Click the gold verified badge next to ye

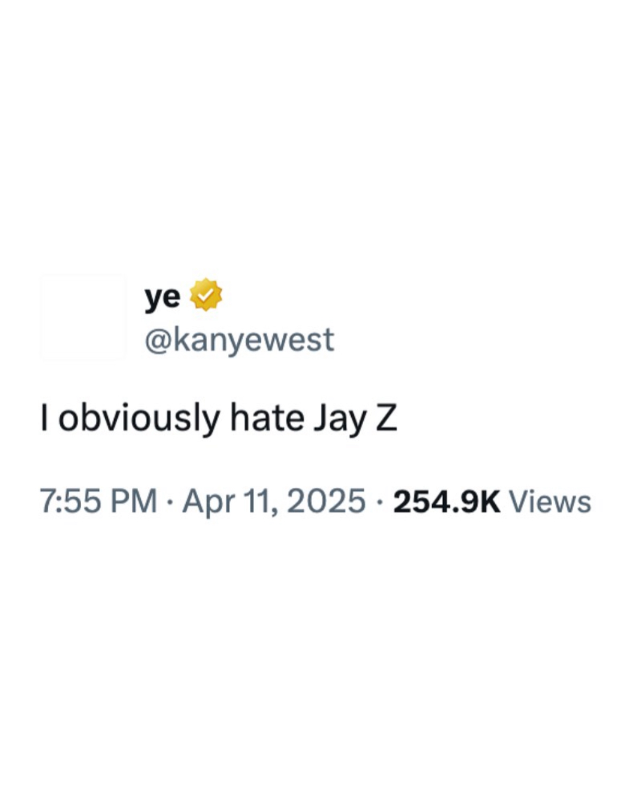tap(206, 295)
